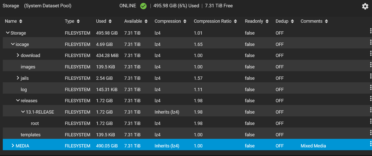Viewport: 372px width, 156px height.
Task: Select the root dataset name
Action: coord(35,123)
